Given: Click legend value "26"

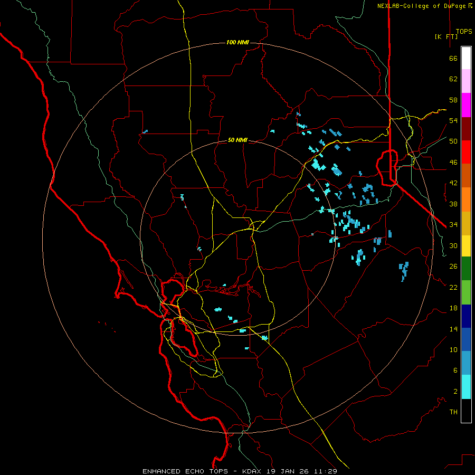Looking at the screenshot, I should 453,267.
